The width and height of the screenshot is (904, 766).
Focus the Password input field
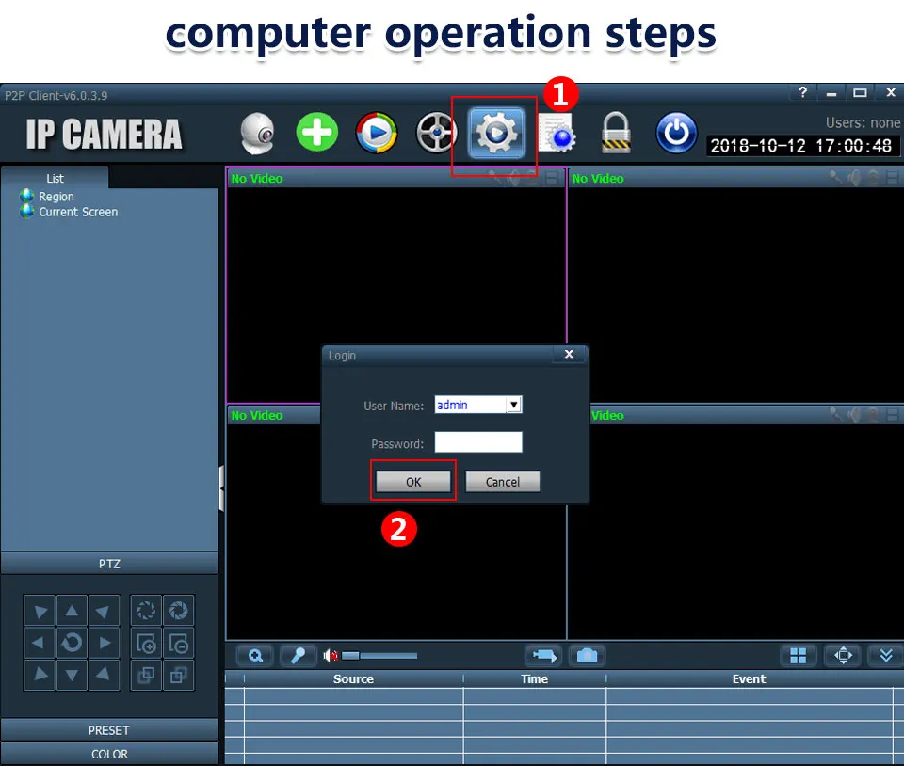(478, 441)
